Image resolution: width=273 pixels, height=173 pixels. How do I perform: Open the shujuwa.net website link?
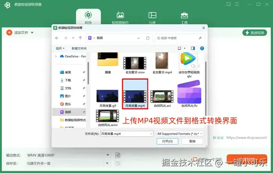point(246,137)
